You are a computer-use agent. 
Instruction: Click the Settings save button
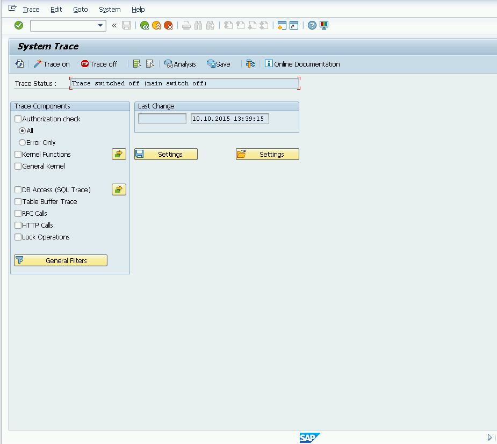coord(165,154)
